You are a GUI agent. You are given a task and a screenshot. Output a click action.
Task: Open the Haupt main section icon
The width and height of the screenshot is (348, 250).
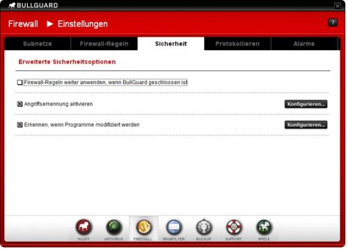click(84, 227)
